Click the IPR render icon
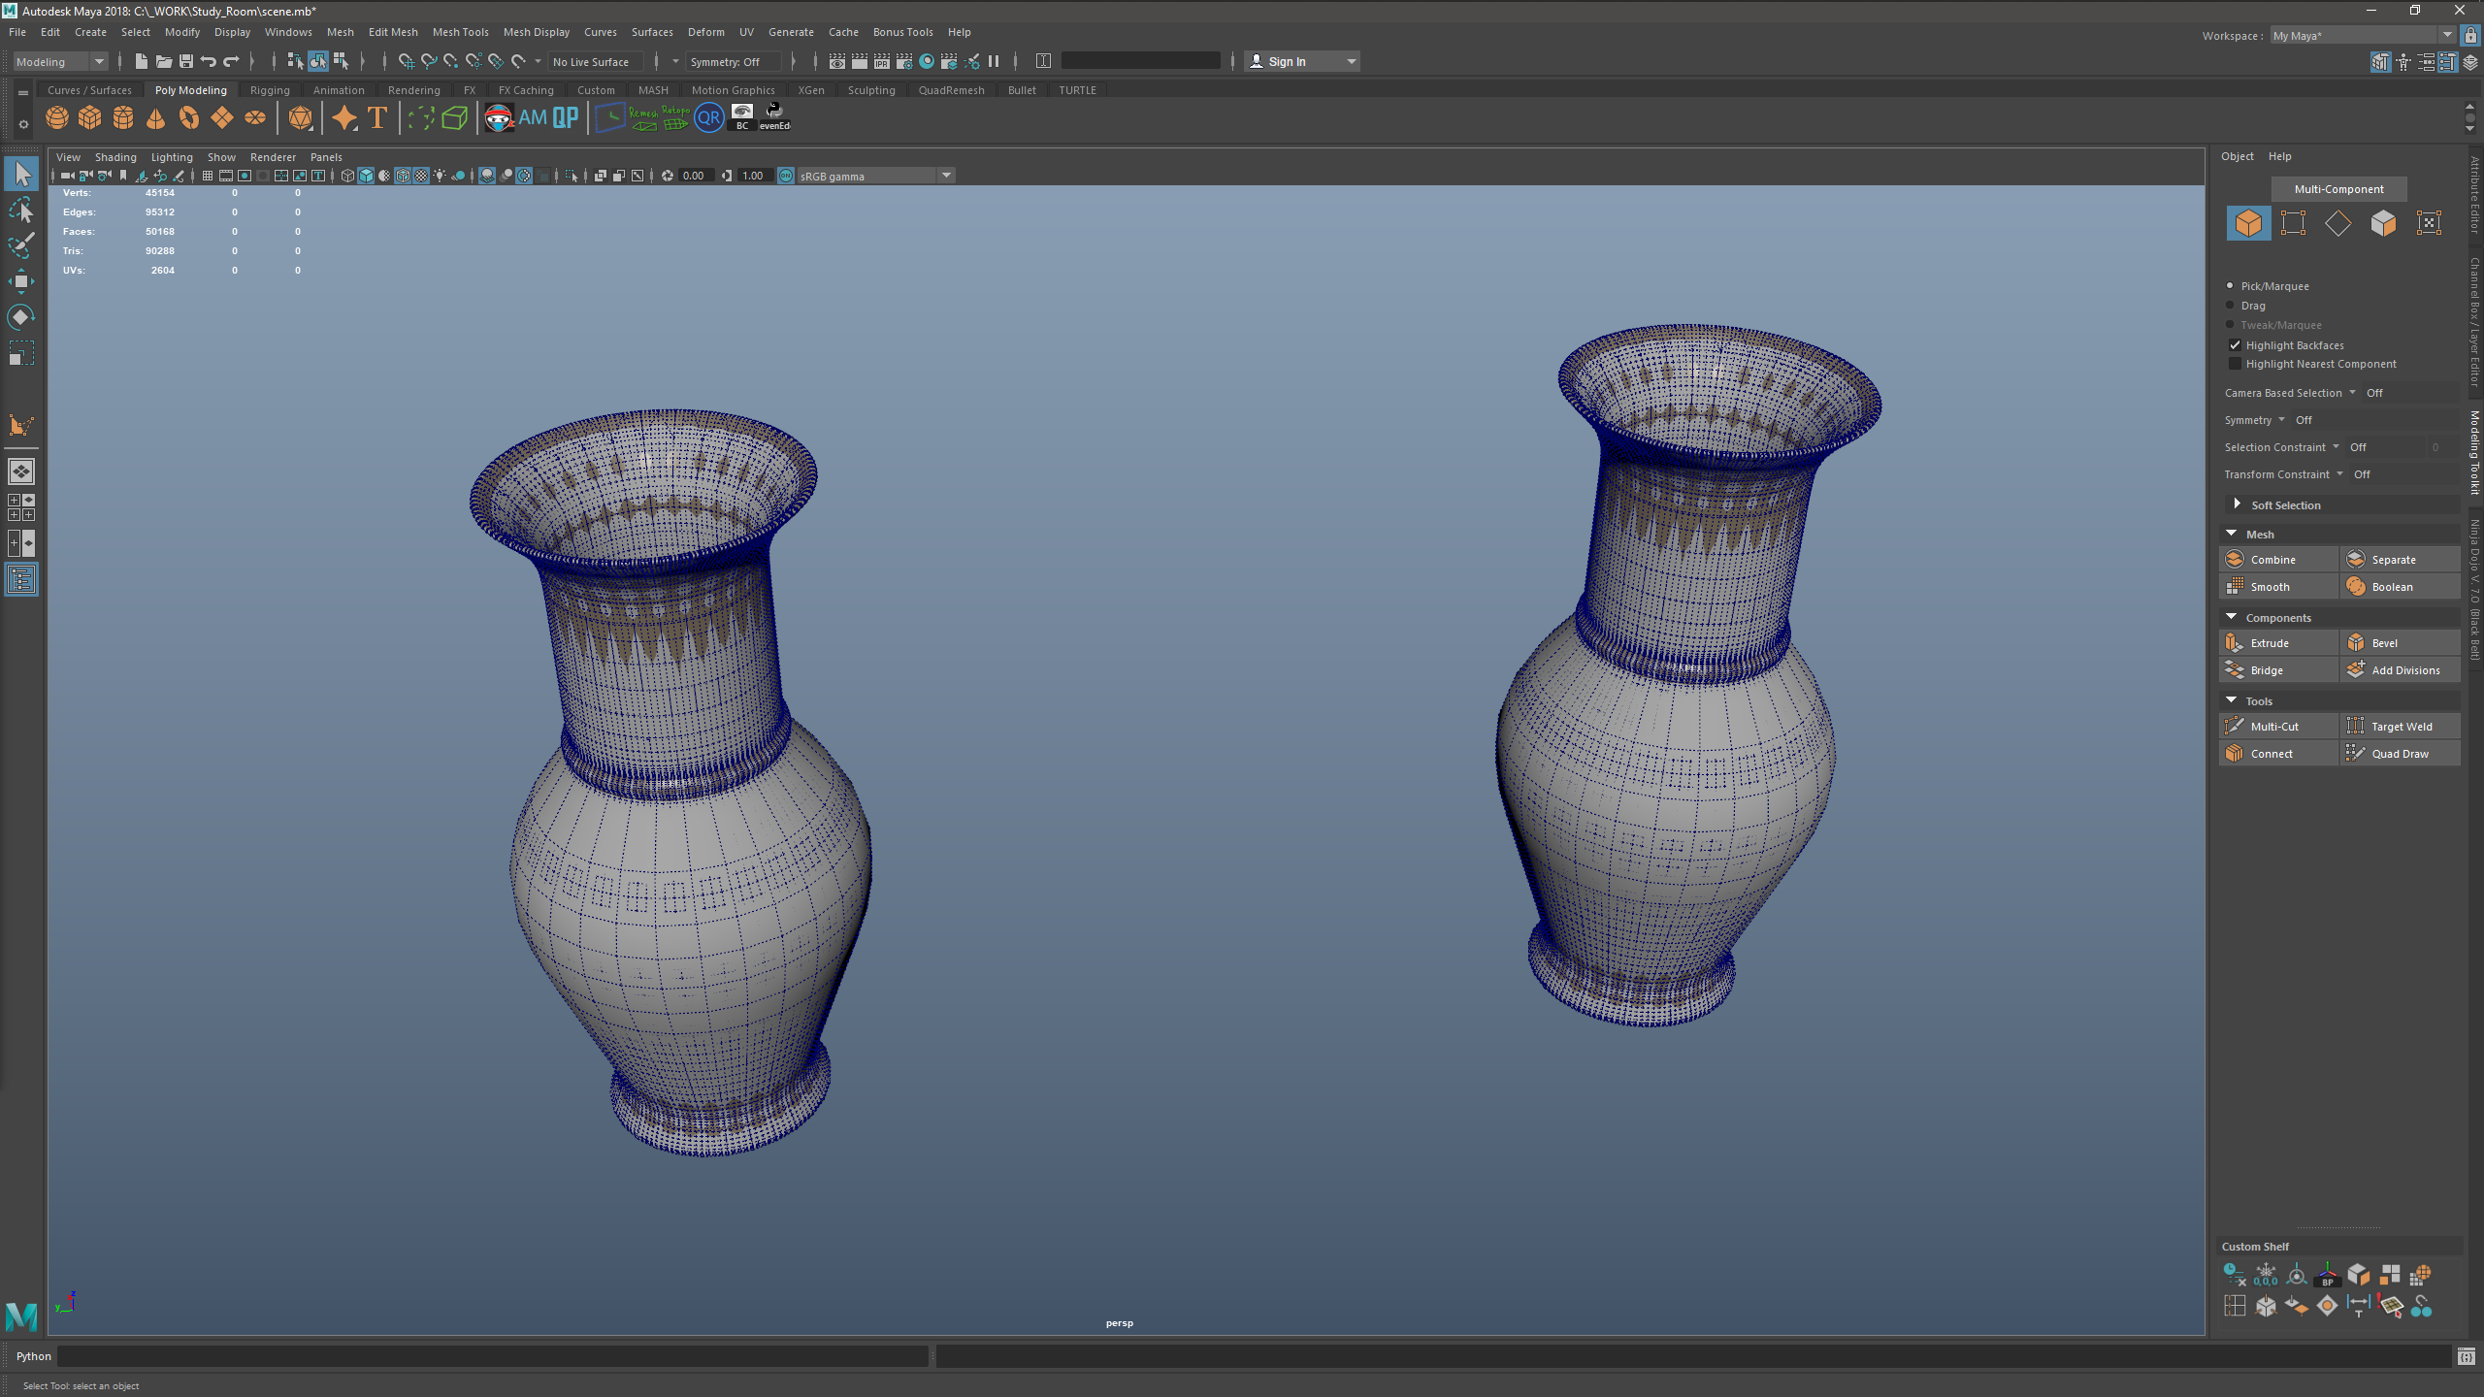Image resolution: width=2484 pixels, height=1397 pixels. (x=882, y=61)
